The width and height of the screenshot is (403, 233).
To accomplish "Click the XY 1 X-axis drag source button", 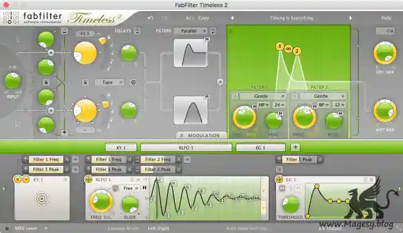I will pos(18,179).
